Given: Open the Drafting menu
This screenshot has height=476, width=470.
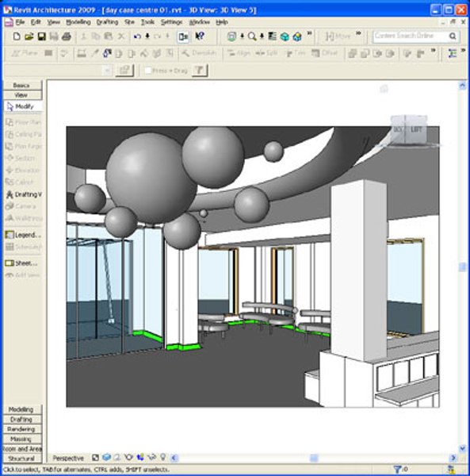Looking at the screenshot, I should pos(107,22).
